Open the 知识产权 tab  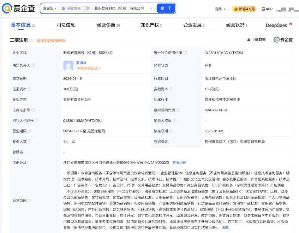pyautogui.click(x=150, y=25)
